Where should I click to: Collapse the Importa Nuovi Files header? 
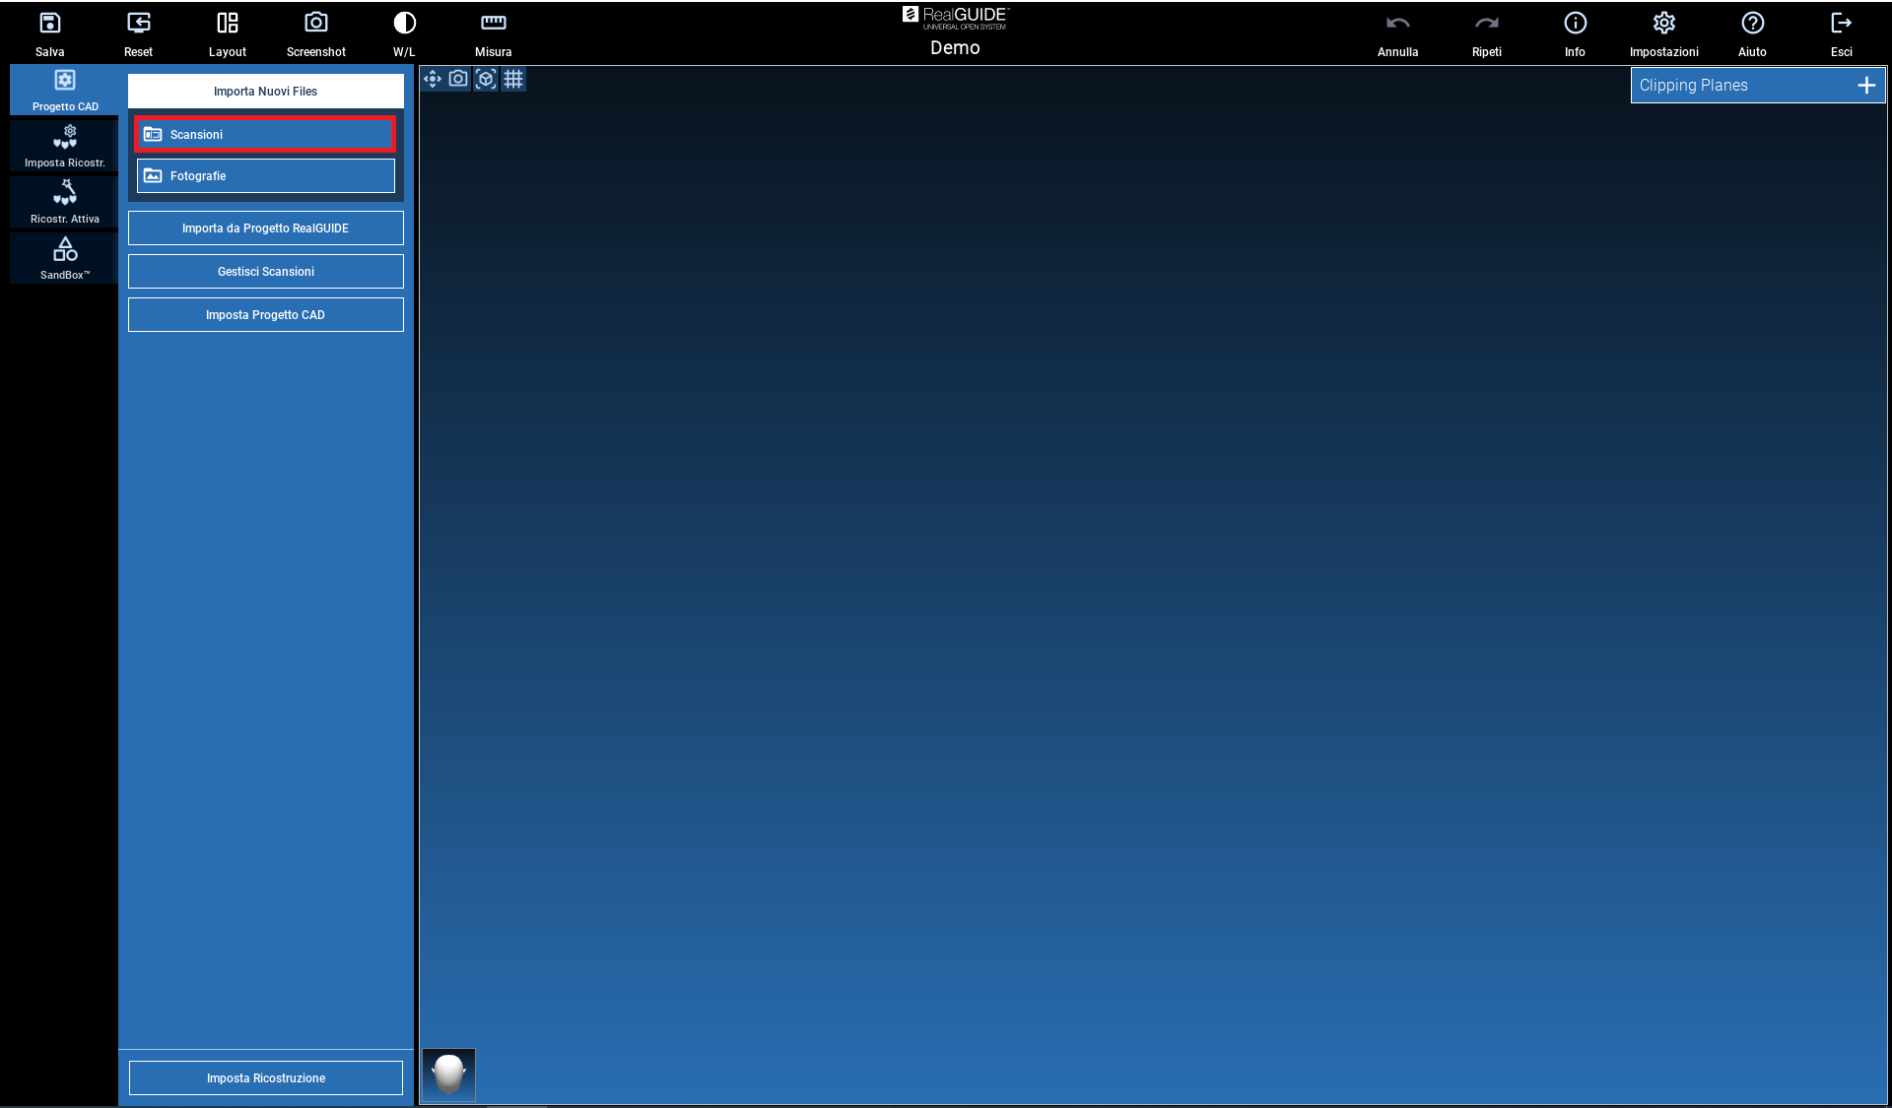click(x=266, y=92)
